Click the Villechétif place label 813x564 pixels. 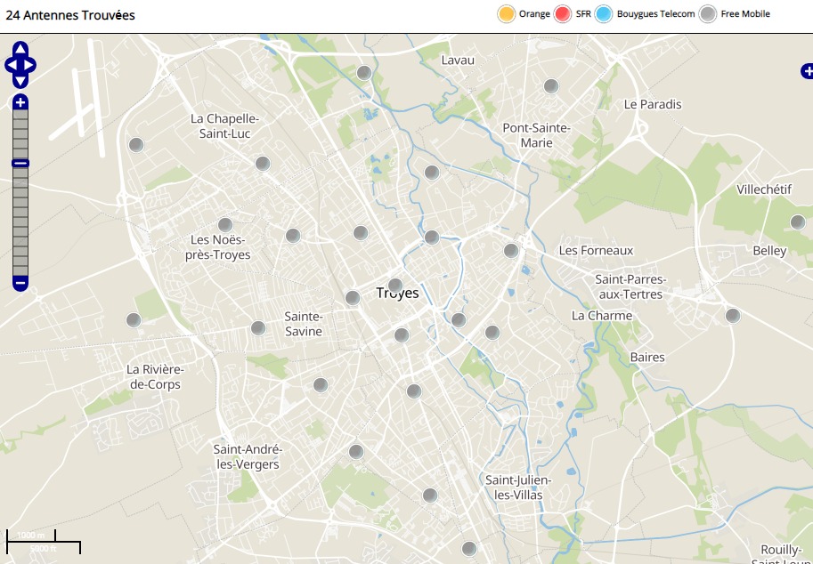(764, 189)
